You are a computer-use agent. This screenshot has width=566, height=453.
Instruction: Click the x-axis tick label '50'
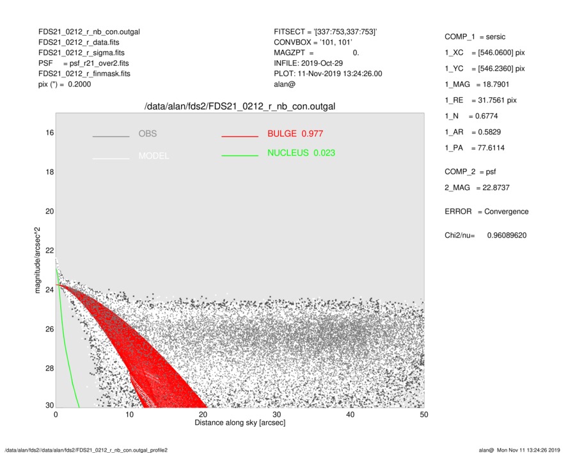coord(424,415)
